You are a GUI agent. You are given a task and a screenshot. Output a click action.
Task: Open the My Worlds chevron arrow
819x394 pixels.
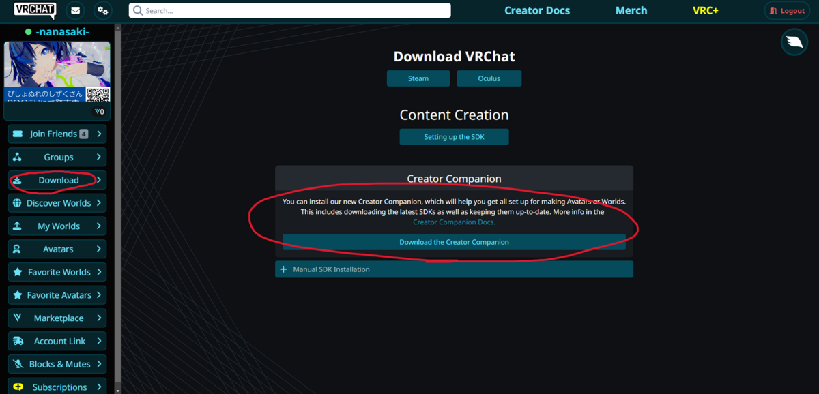tap(99, 226)
